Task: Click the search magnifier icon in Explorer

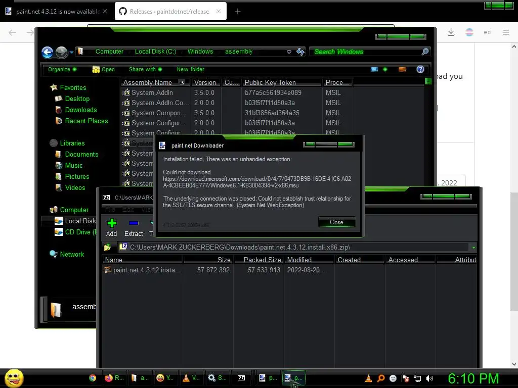Action: (x=425, y=52)
